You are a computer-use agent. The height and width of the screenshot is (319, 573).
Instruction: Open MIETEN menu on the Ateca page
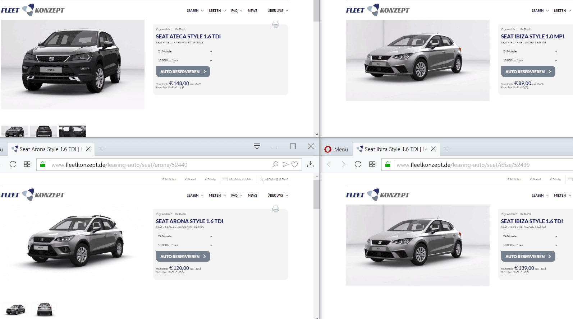217,11
